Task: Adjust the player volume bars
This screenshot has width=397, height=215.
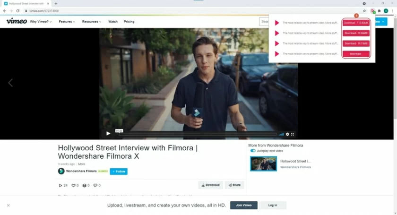Action: (x=281, y=134)
